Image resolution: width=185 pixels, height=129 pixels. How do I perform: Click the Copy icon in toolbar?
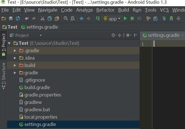[x=50, y=19]
